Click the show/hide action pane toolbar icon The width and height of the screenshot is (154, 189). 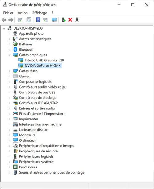pyautogui.click(x=45, y=20)
